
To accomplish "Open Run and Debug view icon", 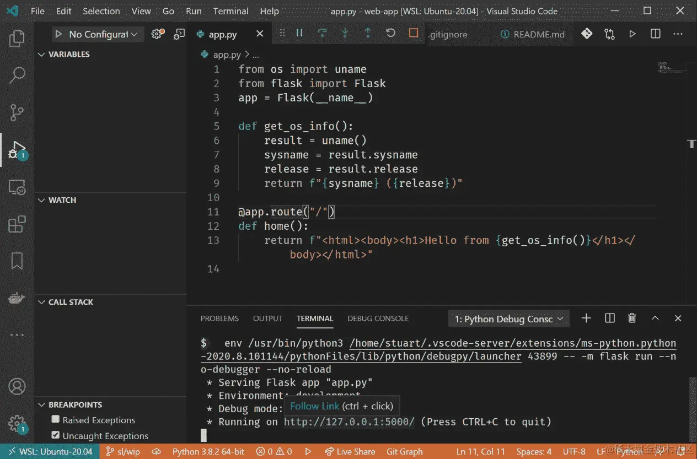I will (17, 150).
